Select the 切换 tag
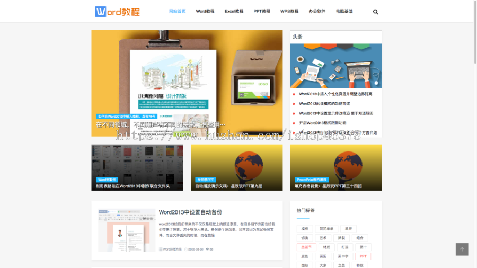Image resolution: width=477 pixels, height=268 pixels. click(x=305, y=238)
